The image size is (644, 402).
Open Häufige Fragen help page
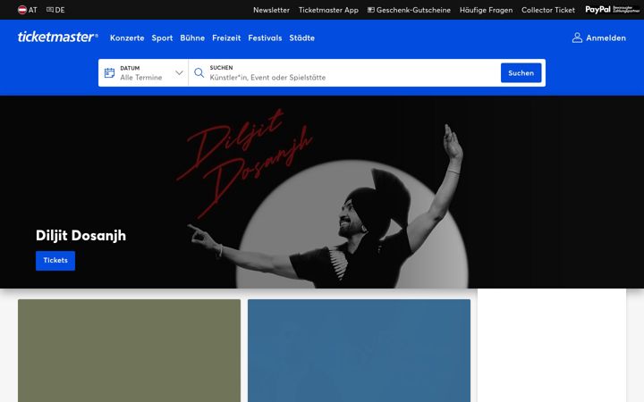pos(486,10)
